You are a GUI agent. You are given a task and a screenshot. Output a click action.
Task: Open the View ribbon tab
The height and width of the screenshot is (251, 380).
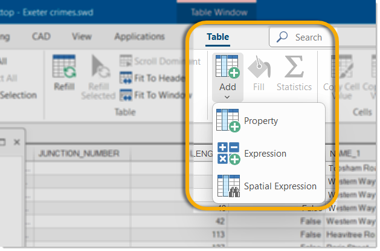[x=82, y=36]
